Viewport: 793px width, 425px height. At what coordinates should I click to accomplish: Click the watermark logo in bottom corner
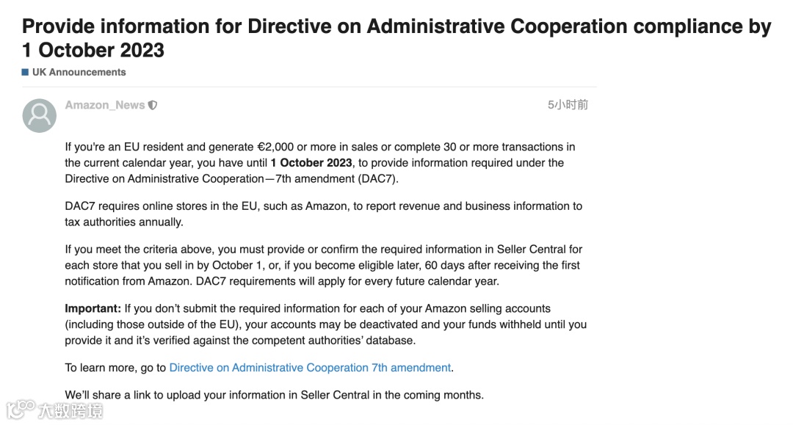click(x=21, y=410)
